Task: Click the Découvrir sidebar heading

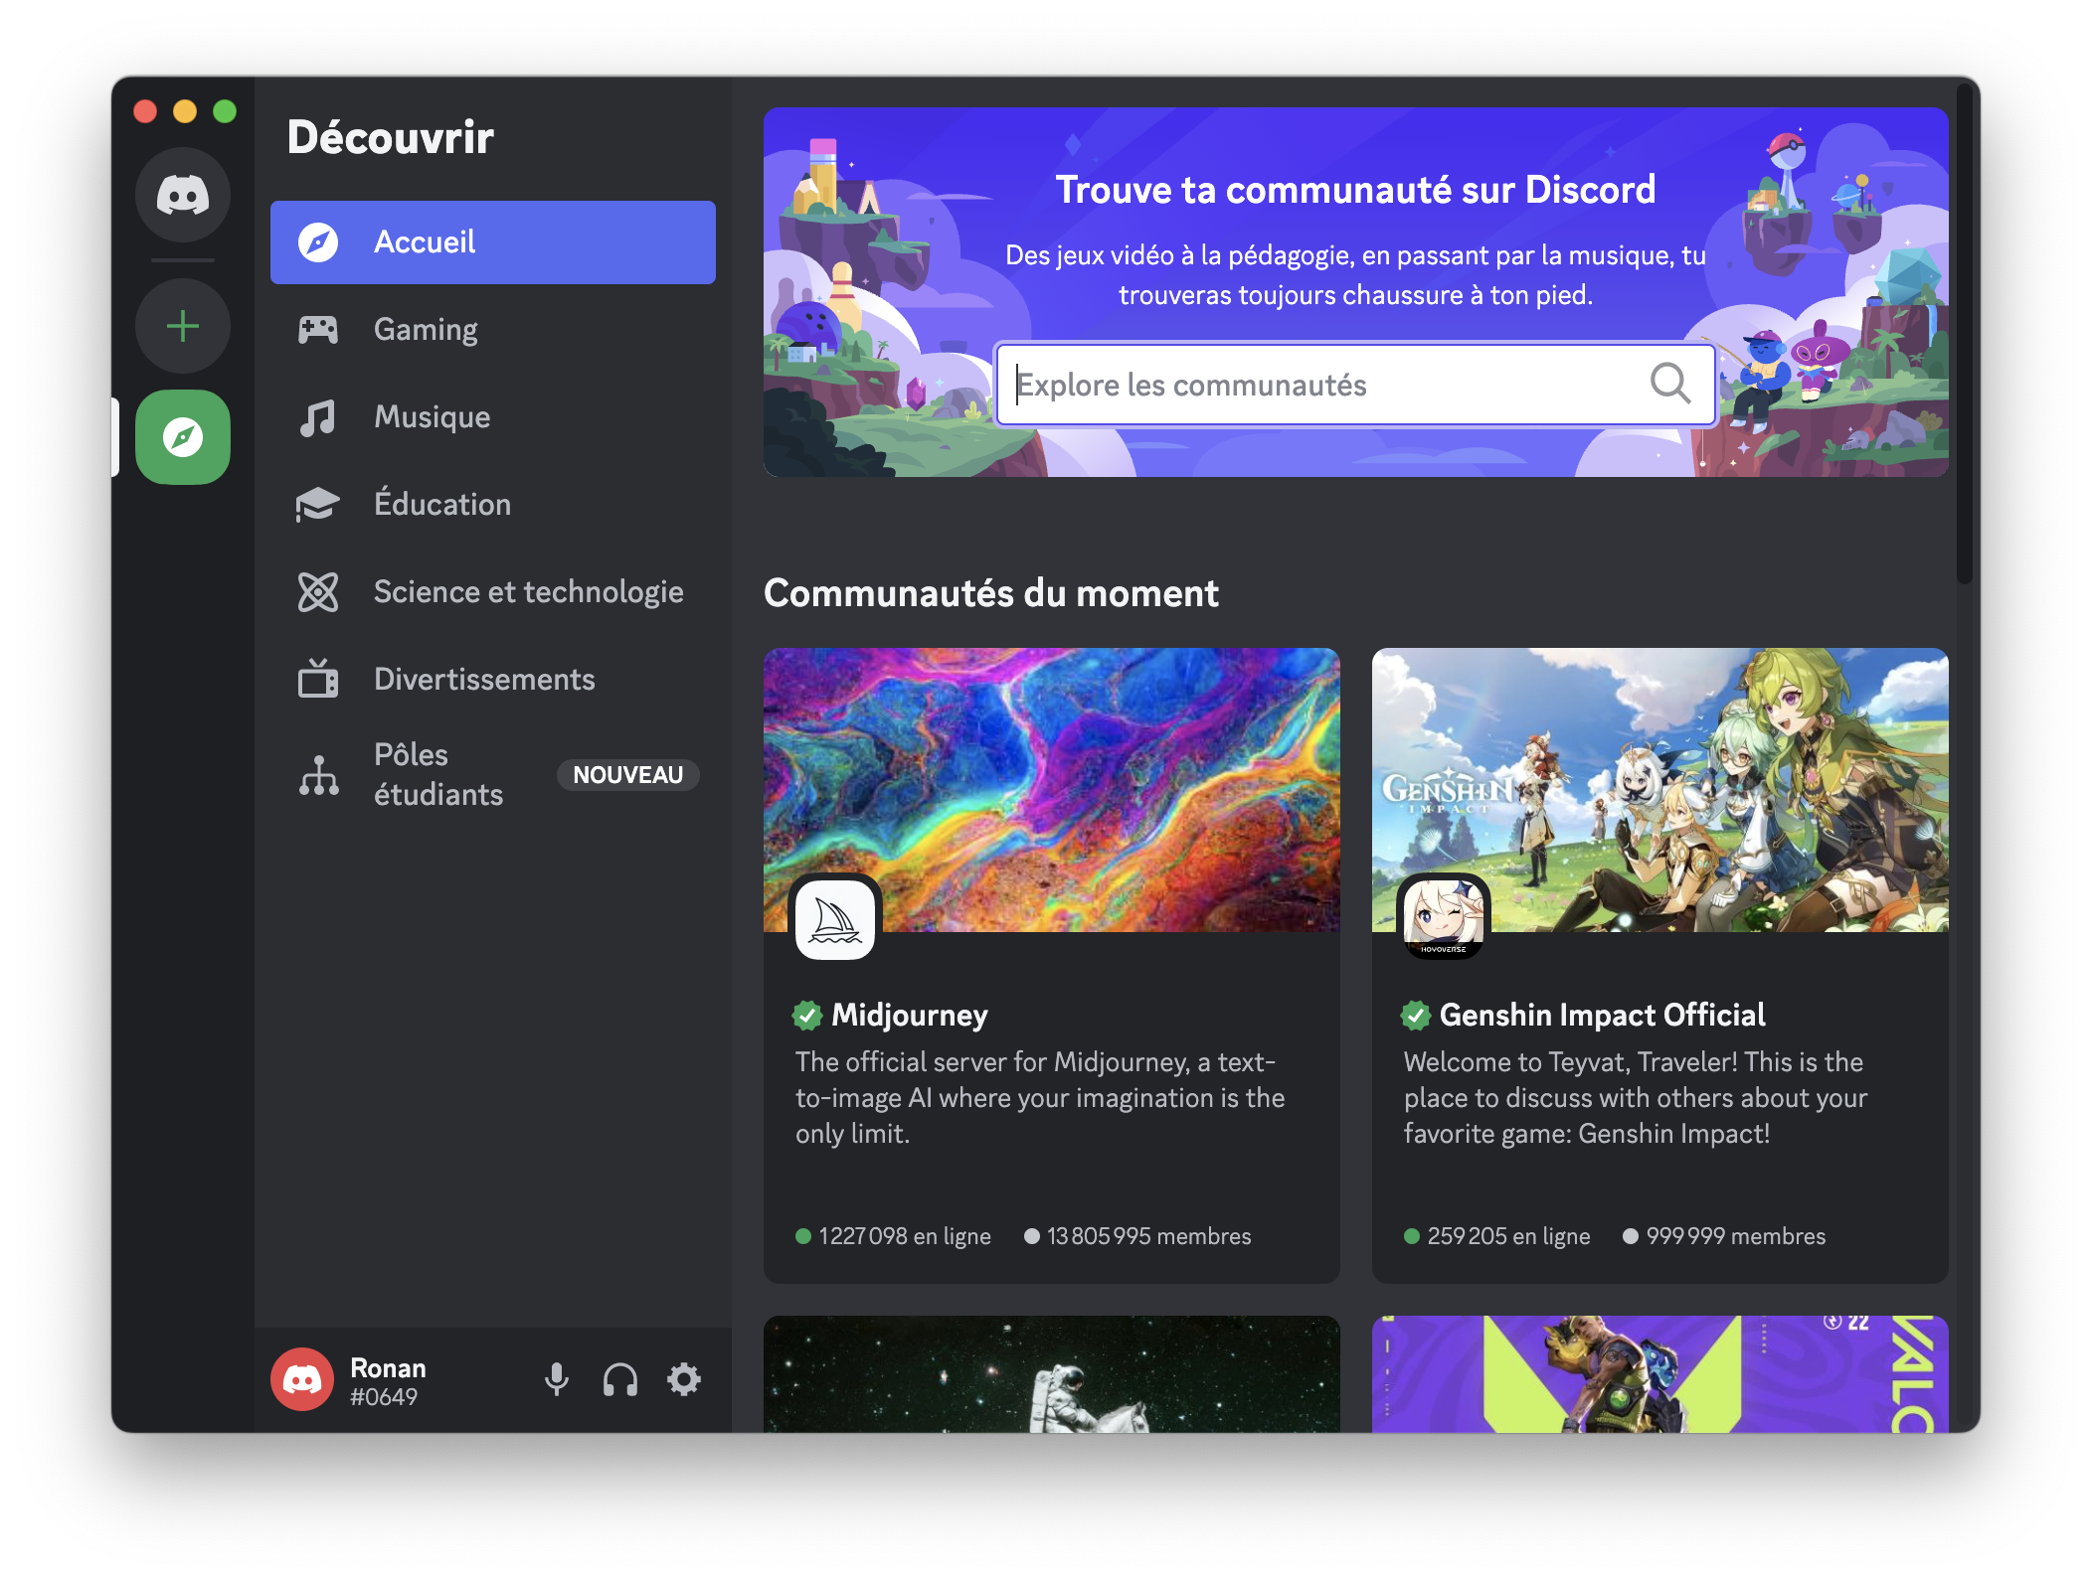Action: (x=391, y=137)
